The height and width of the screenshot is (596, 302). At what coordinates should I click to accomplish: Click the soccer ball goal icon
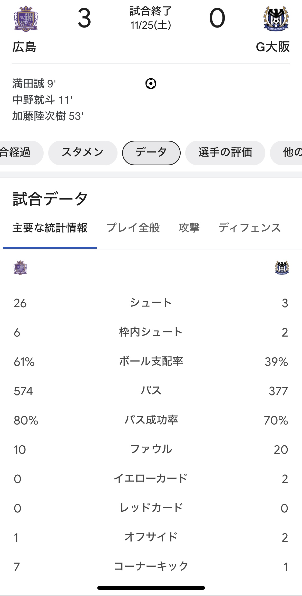[151, 84]
